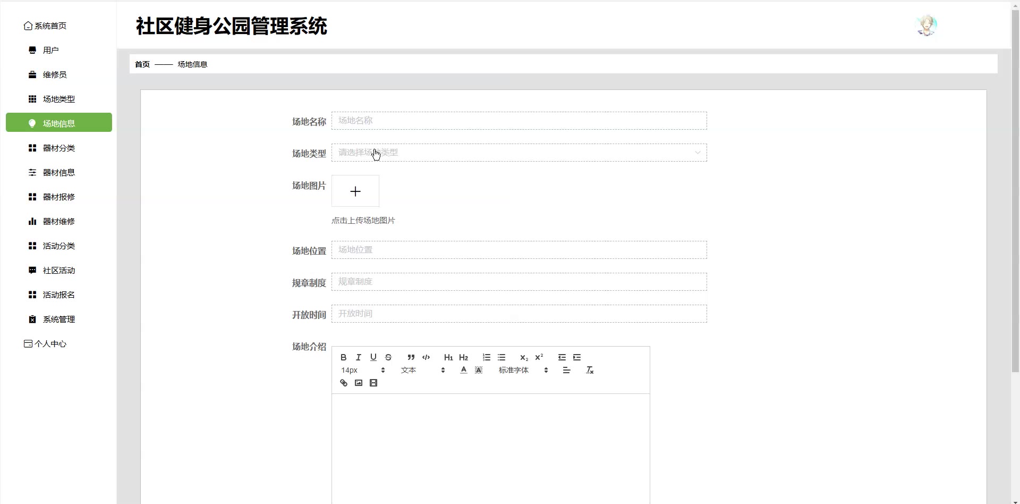This screenshot has width=1020, height=504.
Task: Decrease the indent in the editor
Action: pyautogui.click(x=562, y=357)
